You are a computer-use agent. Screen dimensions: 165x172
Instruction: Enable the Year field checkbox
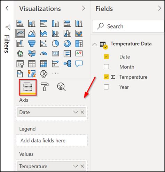(106, 87)
